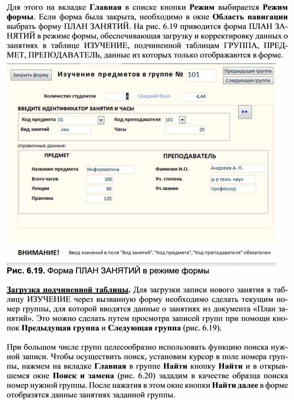Screen dimensions: 294x400
Task: Click the Часы label
Action: point(120,129)
